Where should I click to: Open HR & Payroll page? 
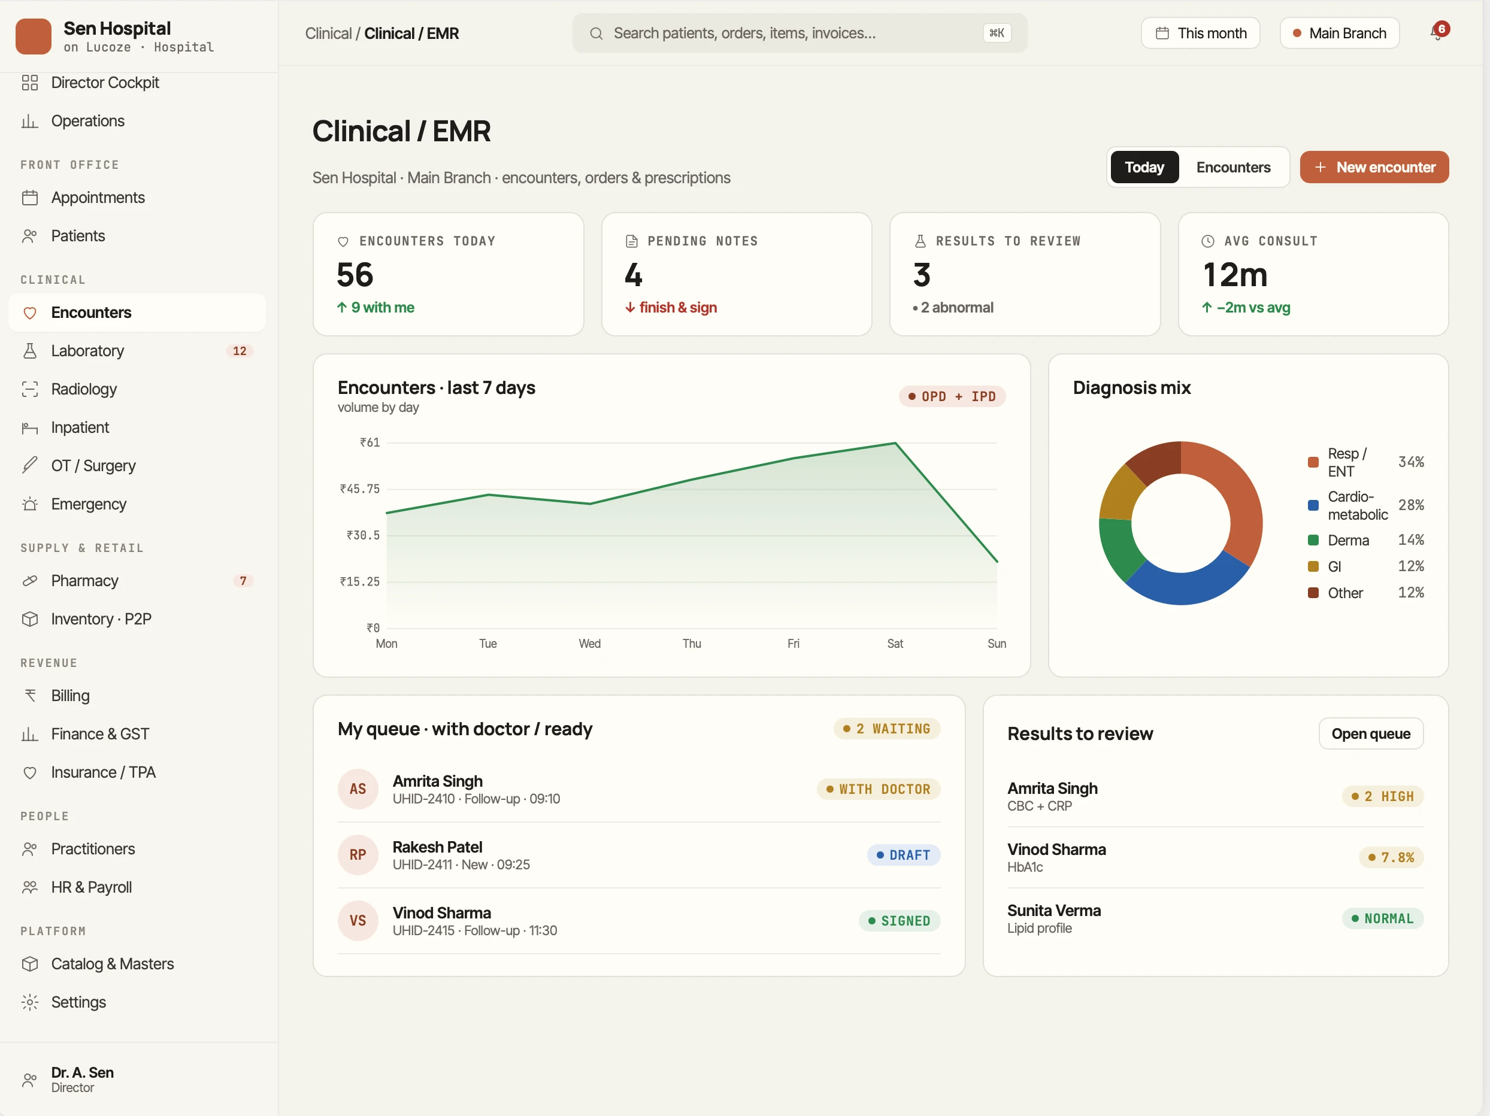(137, 888)
